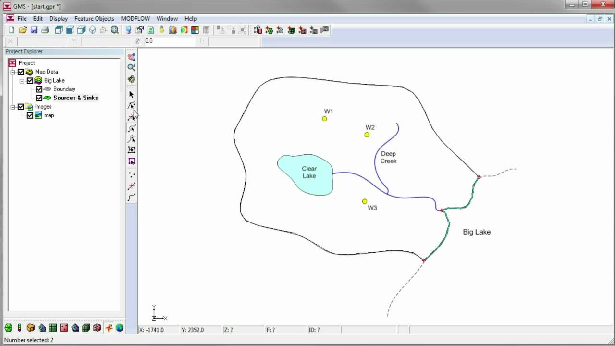
Task: Choose the Select Polygons tool
Action: (132, 150)
